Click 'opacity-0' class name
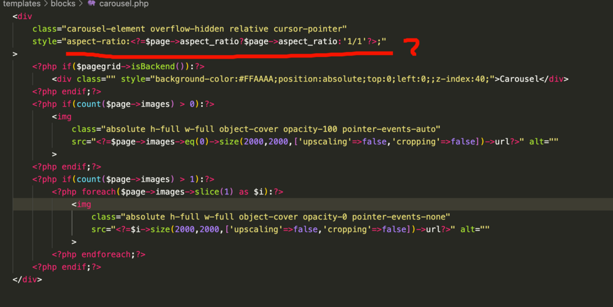The image size is (613, 307). 325,217
